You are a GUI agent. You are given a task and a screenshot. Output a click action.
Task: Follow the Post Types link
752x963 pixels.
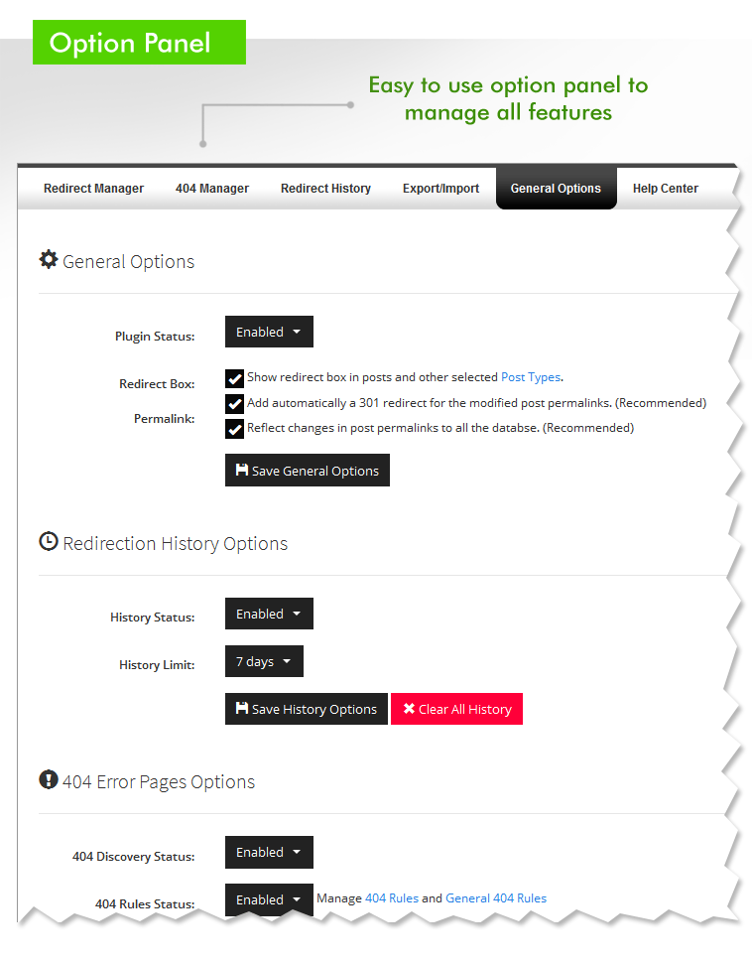[531, 377]
